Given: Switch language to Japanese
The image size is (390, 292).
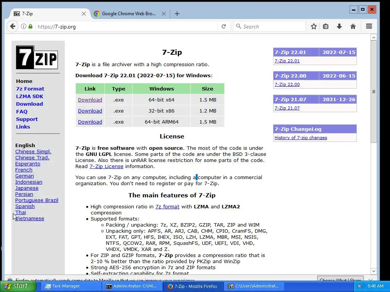Looking at the screenshot, I should (x=27, y=188).
